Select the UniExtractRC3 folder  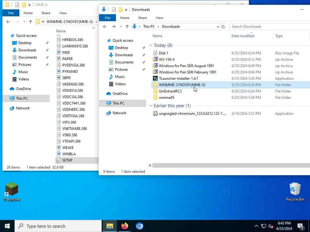point(170,91)
